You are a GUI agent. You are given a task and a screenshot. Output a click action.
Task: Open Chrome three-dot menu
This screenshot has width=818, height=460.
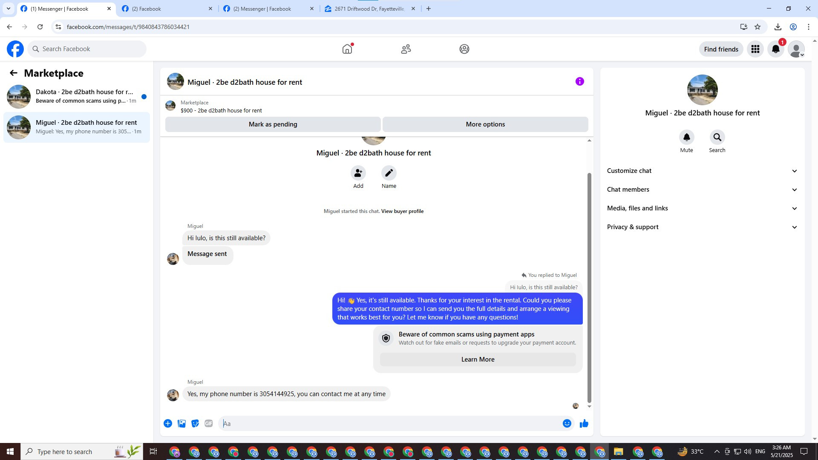pyautogui.click(x=809, y=27)
